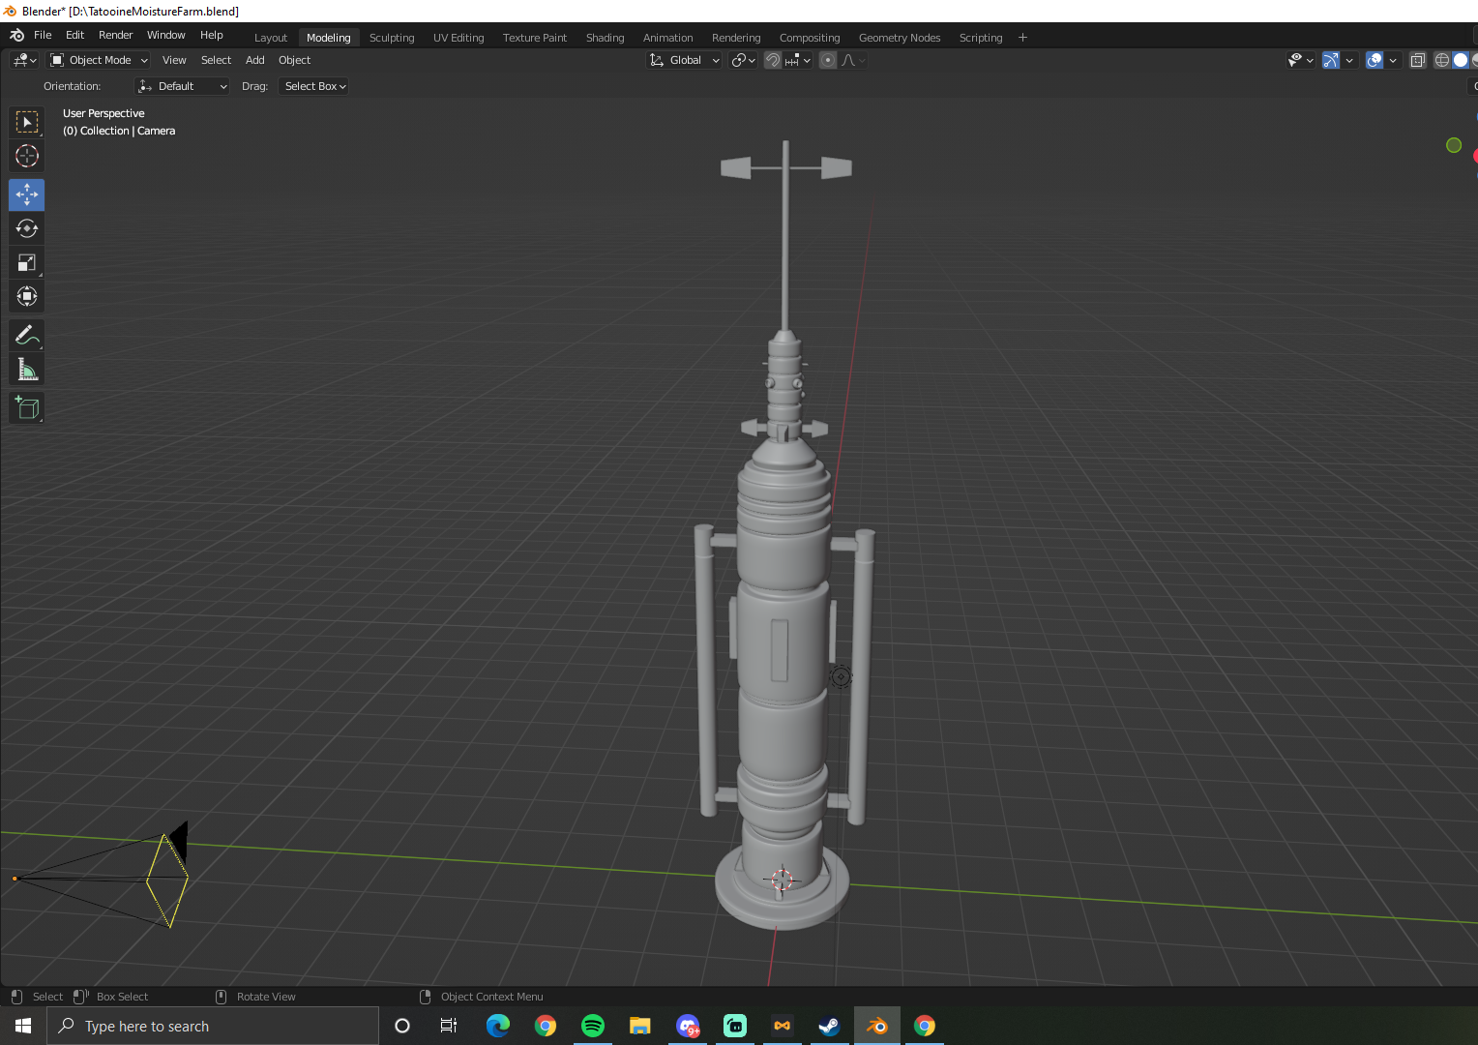The image size is (1478, 1045).
Task: Click the green Y axis gizmo dot
Action: (x=1454, y=145)
